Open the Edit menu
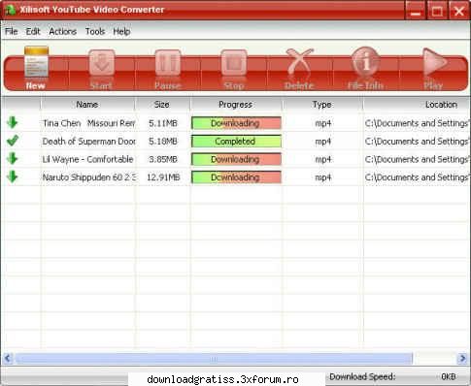The width and height of the screenshot is (471, 386). click(x=33, y=31)
